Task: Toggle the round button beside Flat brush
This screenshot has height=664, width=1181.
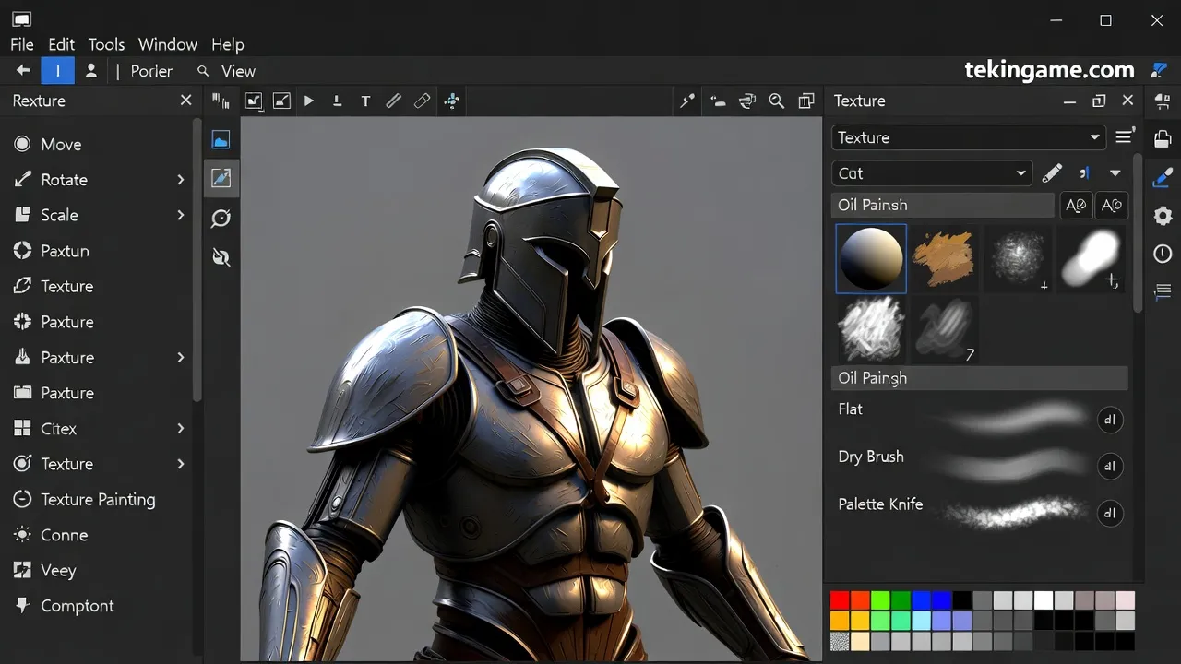Action: [x=1110, y=420]
